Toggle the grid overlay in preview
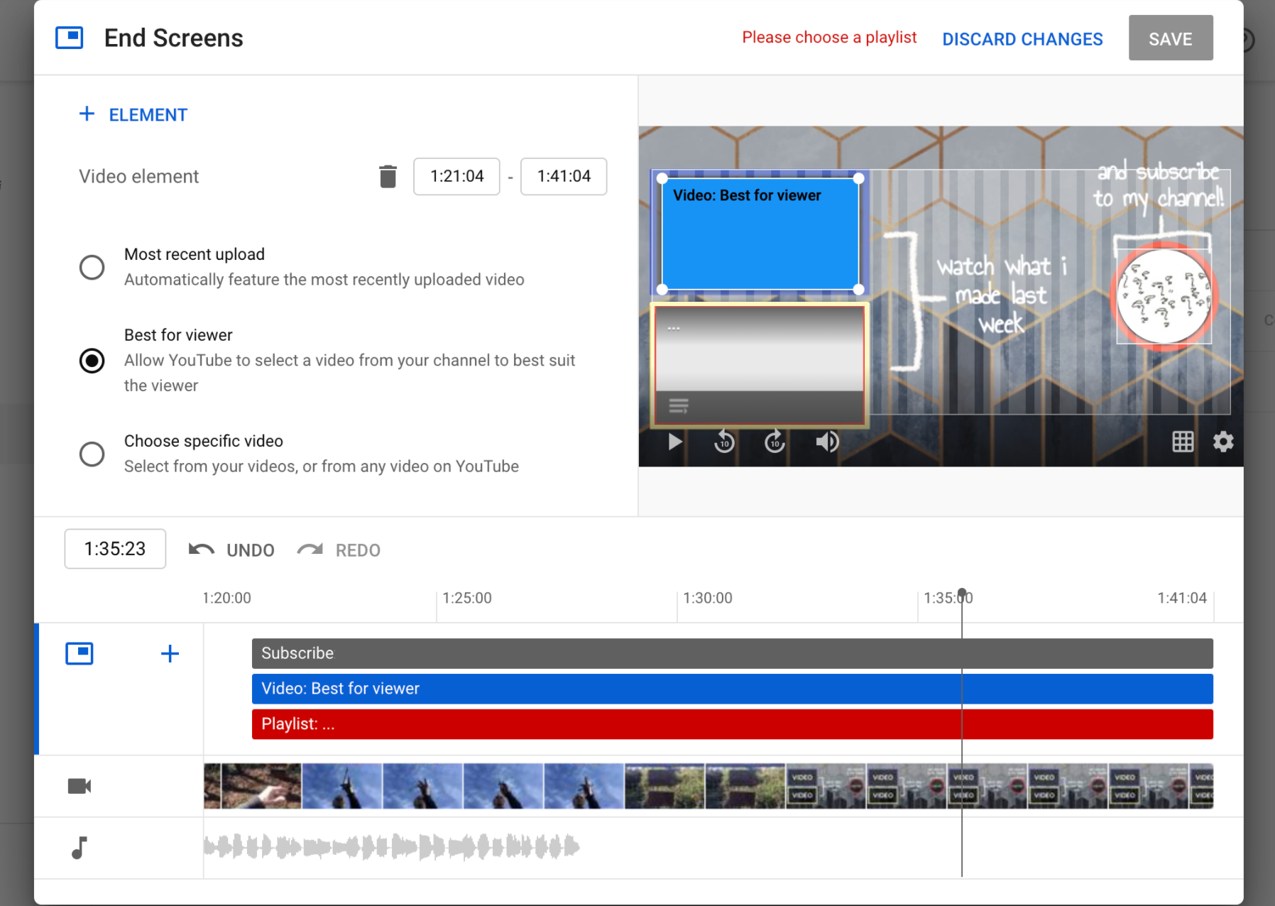 click(x=1183, y=442)
